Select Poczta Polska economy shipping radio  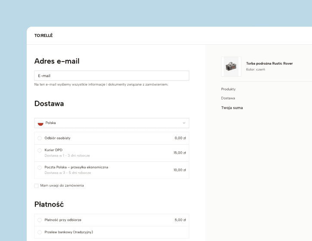(x=40, y=167)
